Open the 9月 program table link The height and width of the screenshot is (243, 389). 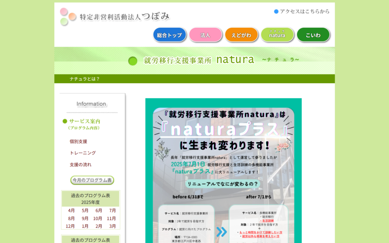(x=85, y=218)
